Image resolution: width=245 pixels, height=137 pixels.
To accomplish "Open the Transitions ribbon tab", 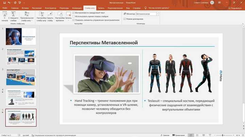I will (64, 7).
